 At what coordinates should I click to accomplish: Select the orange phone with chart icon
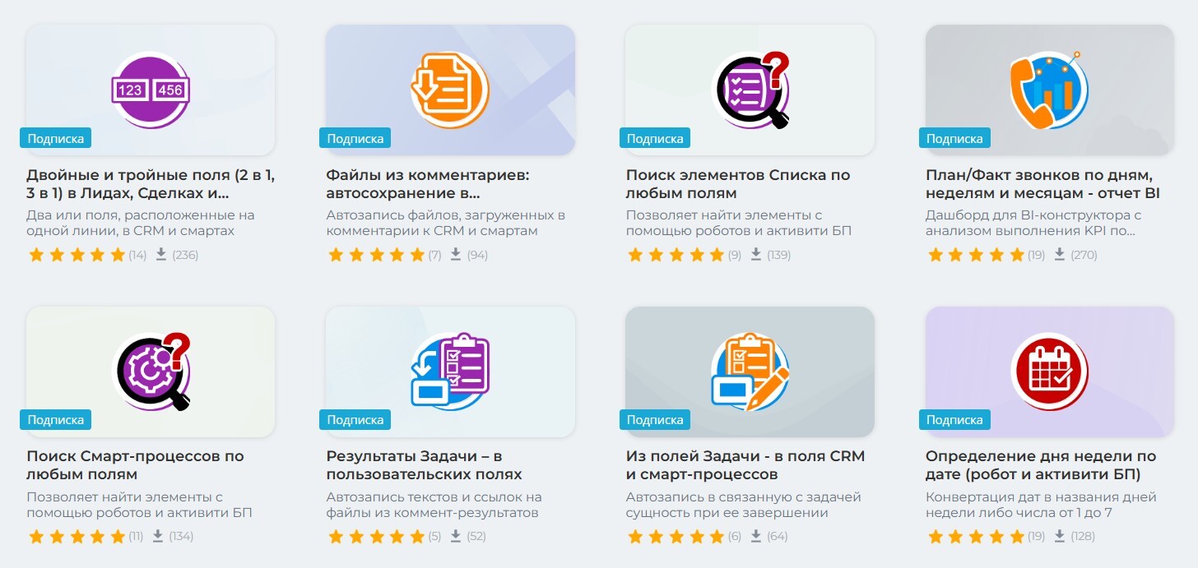click(x=1049, y=90)
